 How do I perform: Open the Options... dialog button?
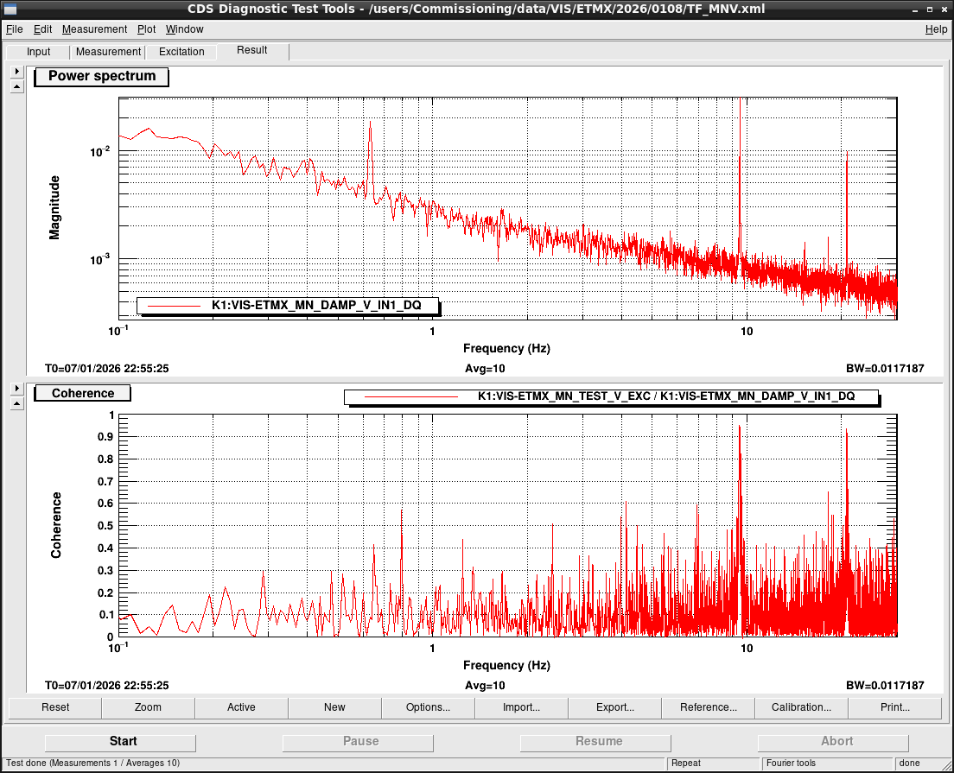[x=428, y=707]
